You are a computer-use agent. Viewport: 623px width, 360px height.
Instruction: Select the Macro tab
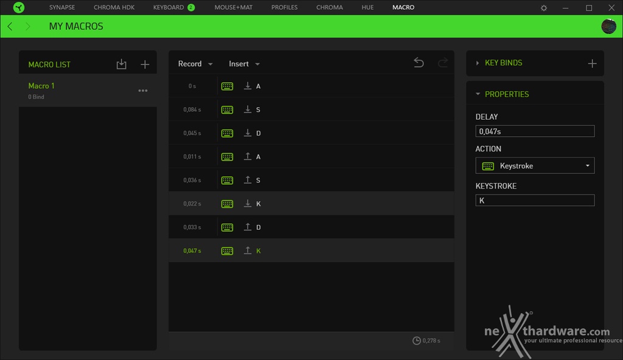pos(403,7)
